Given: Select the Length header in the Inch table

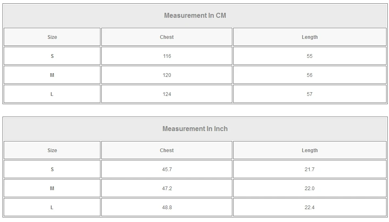Looking at the screenshot, I should click(x=310, y=150).
